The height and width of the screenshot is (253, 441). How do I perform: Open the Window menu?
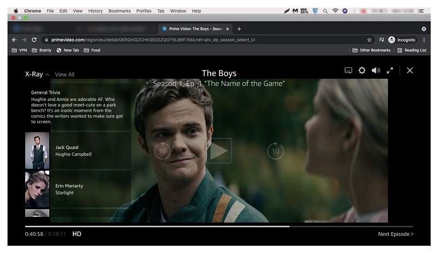coord(178,11)
